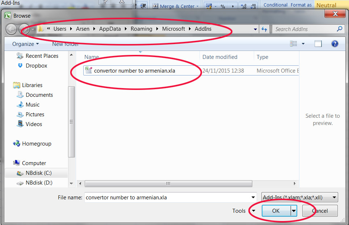Open the Homegroup item in sidebar
Screen dimensions: 349x225
[36, 144]
